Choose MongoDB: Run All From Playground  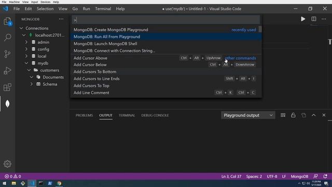click(x=166, y=37)
